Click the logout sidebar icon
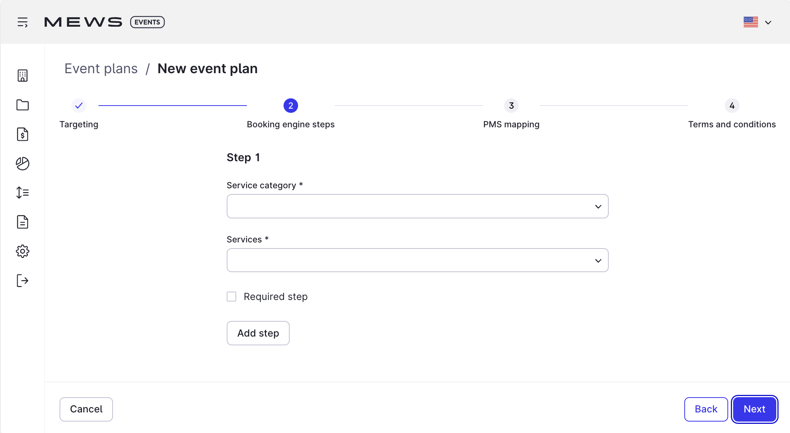 (23, 281)
